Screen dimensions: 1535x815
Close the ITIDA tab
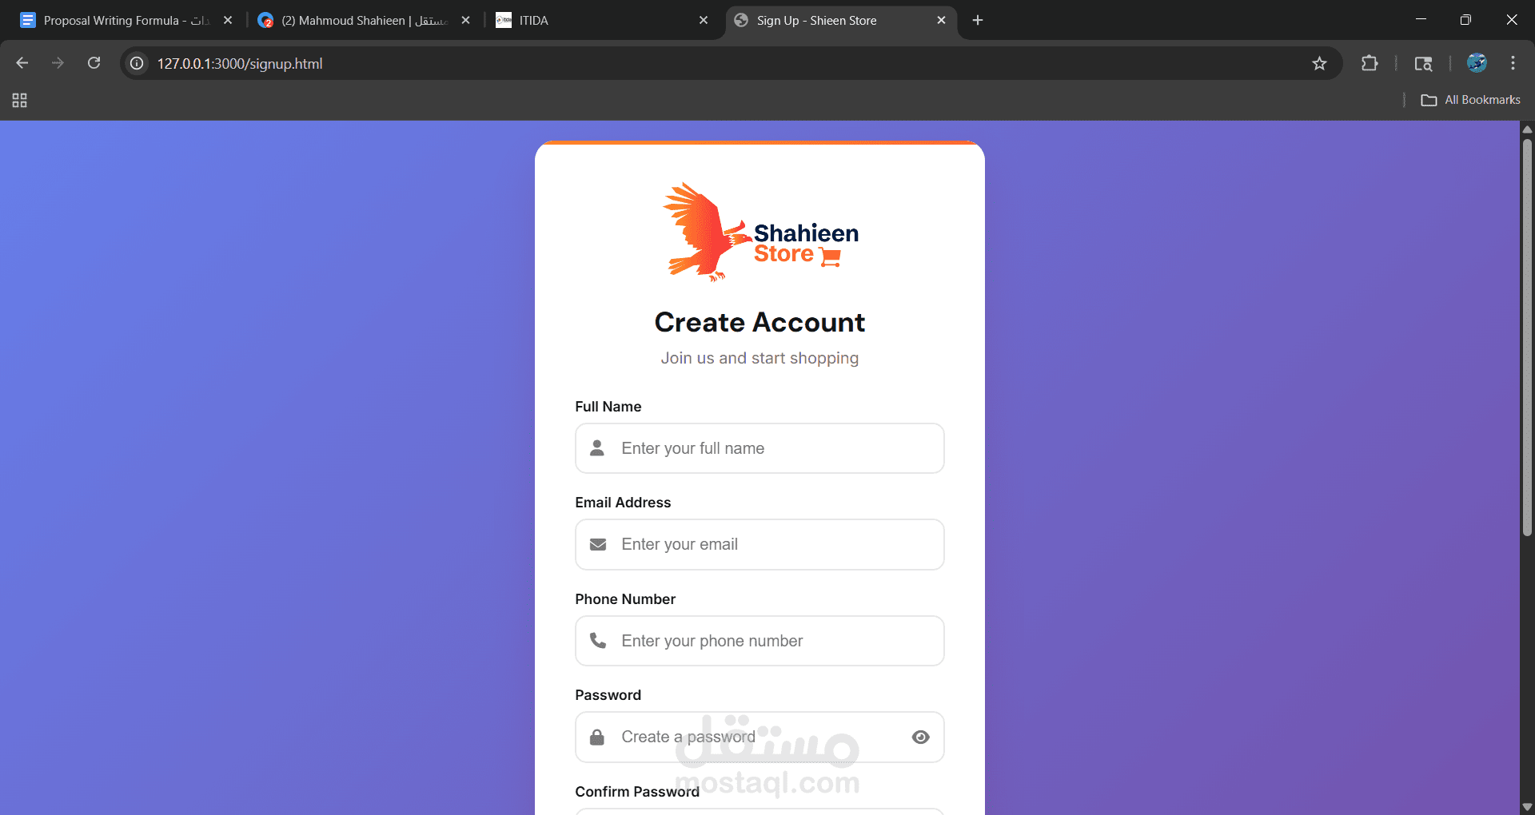click(704, 20)
